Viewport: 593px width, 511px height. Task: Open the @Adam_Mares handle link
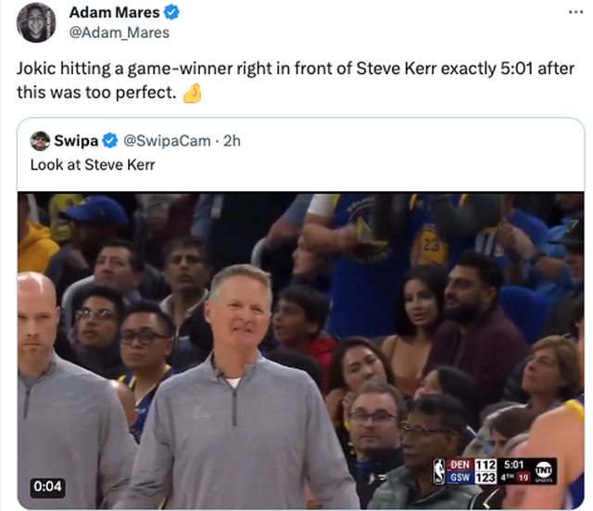(120, 32)
